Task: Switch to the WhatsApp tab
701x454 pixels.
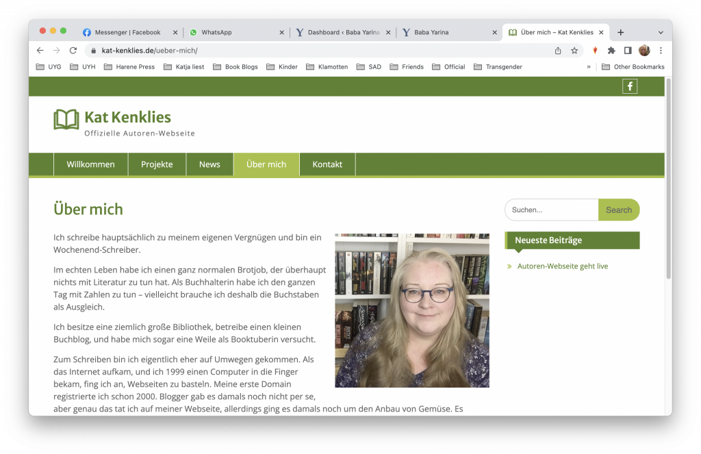Action: [x=237, y=32]
